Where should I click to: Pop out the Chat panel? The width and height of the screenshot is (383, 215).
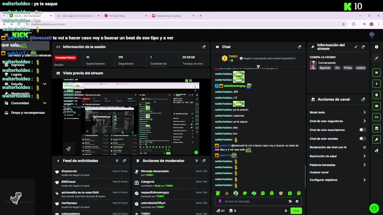299,47
